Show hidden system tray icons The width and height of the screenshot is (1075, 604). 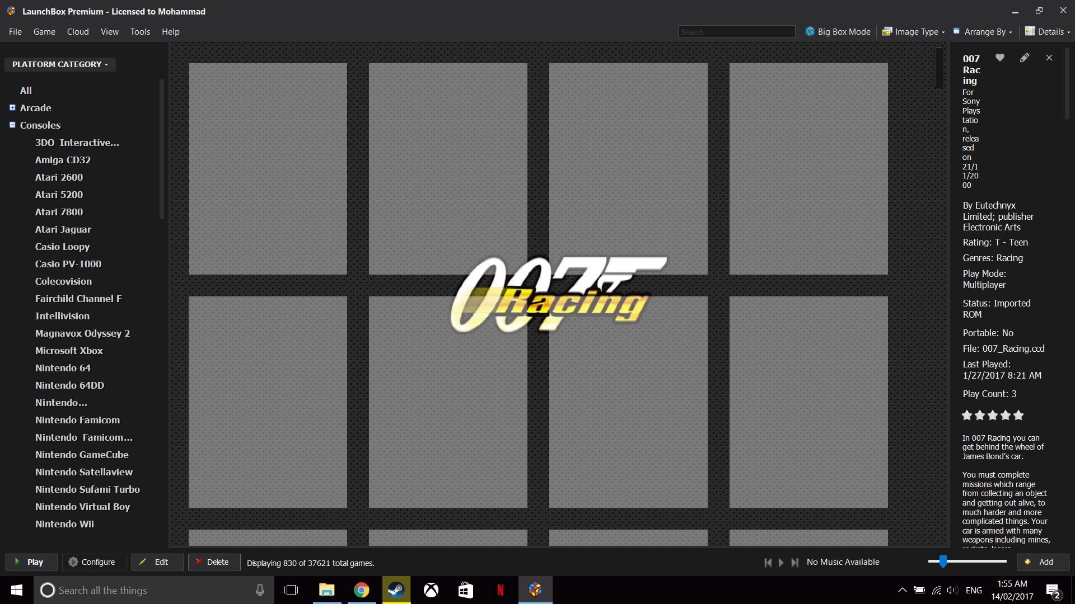pyautogui.click(x=902, y=590)
